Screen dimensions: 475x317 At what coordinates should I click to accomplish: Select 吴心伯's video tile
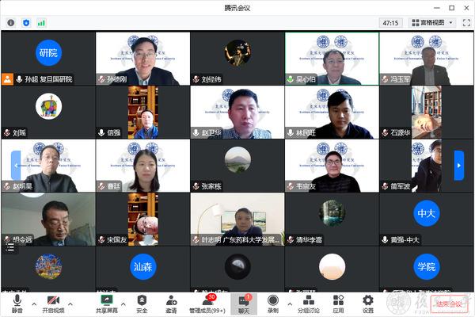pyautogui.click(x=331, y=59)
